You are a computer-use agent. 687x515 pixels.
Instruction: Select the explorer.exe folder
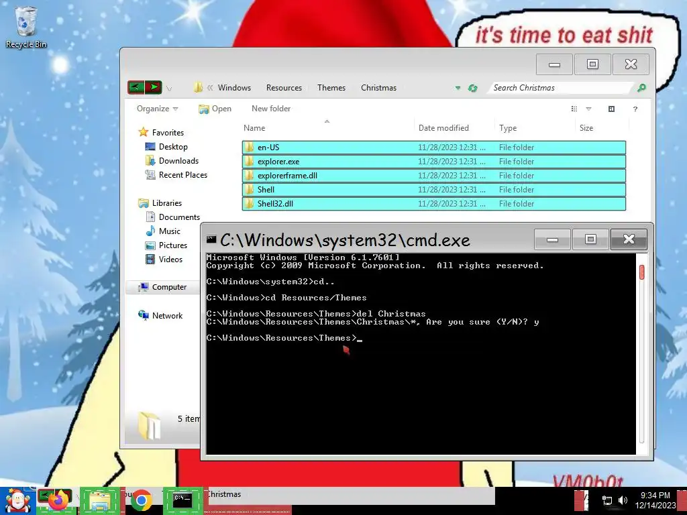[434, 161]
